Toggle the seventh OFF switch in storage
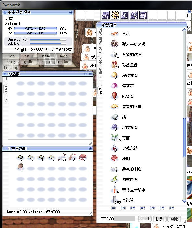This screenshot has width=192, height=228. tap(172, 208)
